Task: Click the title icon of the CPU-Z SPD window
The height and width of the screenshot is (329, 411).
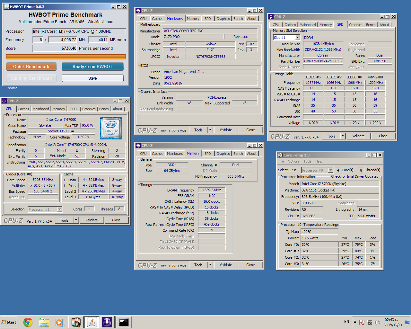Action: click(x=271, y=17)
